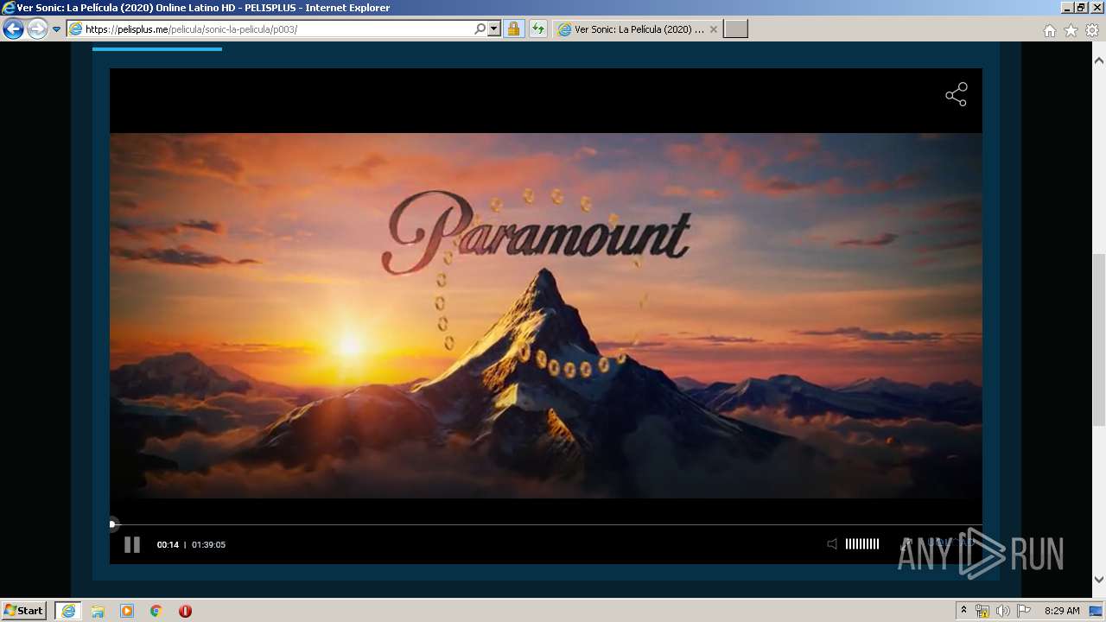
Task: Click the 01:39:05 duration text
Action: (x=208, y=545)
